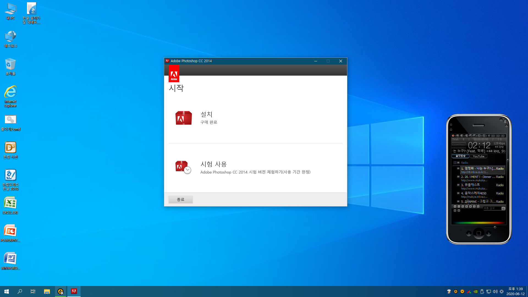Click the red record button in player
This screenshot has height=297, width=528.
click(x=453, y=136)
